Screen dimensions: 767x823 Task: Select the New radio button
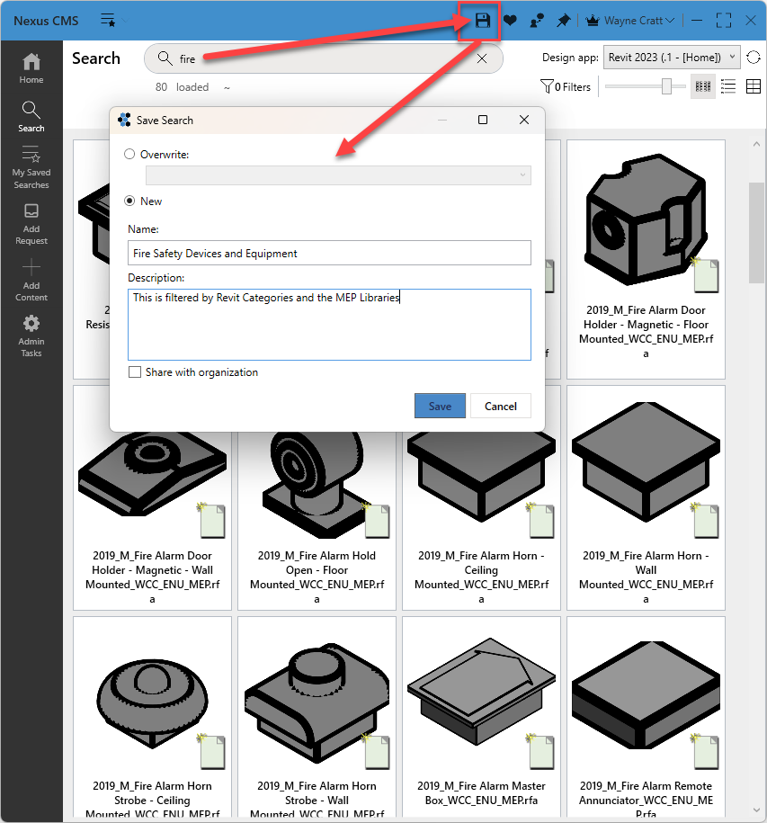click(130, 201)
